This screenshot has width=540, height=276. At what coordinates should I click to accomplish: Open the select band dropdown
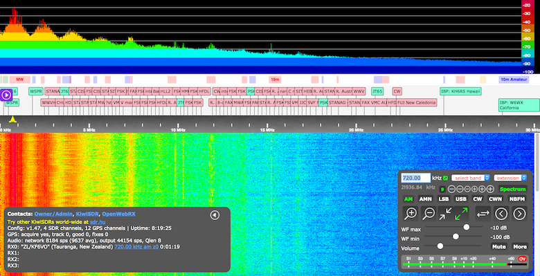[471, 178]
